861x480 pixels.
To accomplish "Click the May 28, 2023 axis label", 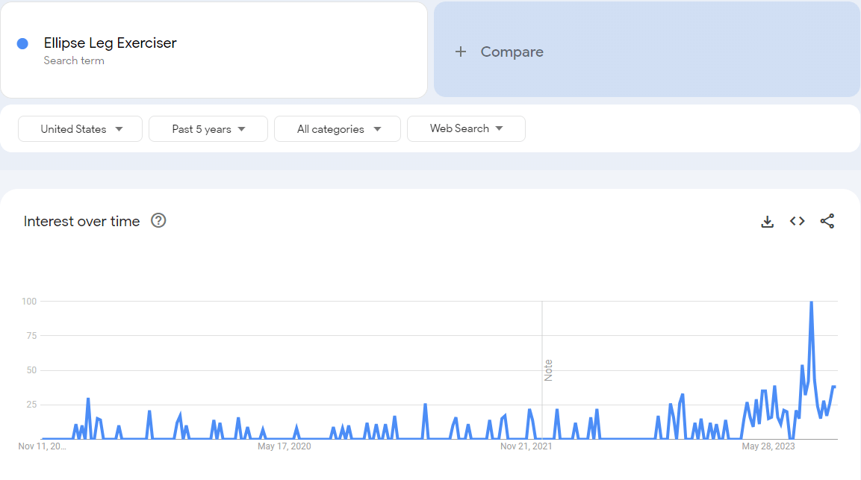I will (768, 446).
